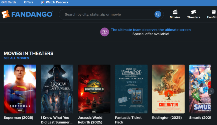
Task: Open the Smurfs title link
Action: (200, 117)
